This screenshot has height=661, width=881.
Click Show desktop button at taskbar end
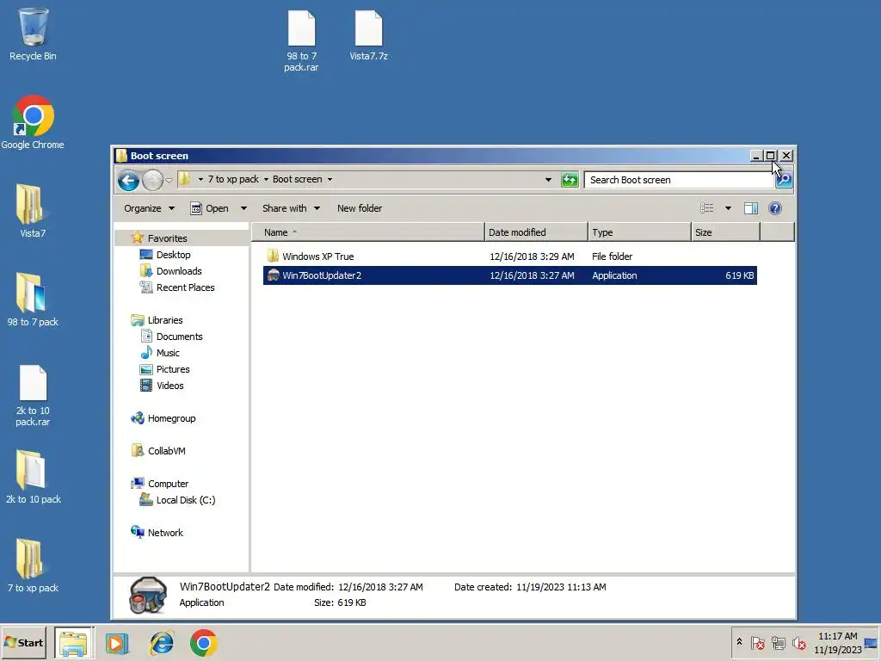[x=871, y=643]
